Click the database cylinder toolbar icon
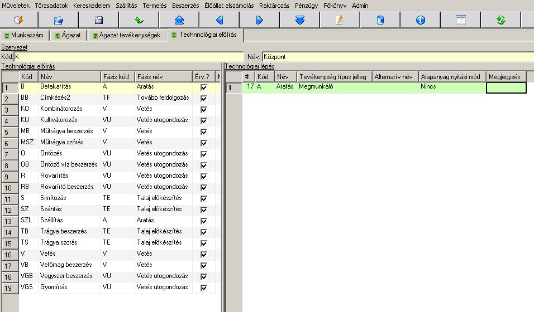Image resolution: width=534 pixels, height=312 pixels. pos(380,21)
